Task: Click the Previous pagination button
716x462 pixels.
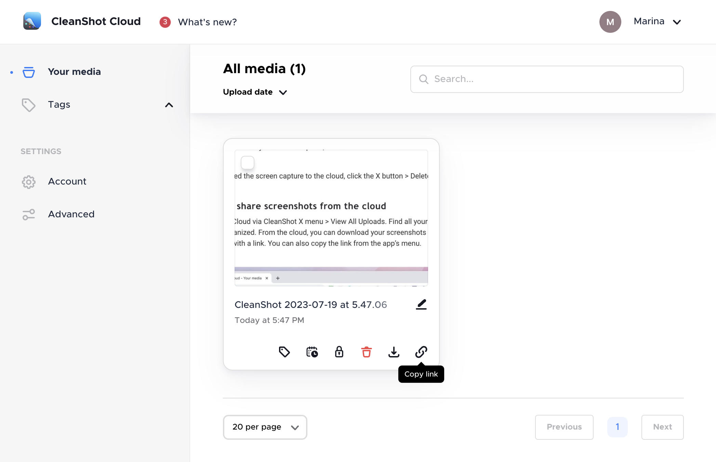Action: [x=564, y=427]
